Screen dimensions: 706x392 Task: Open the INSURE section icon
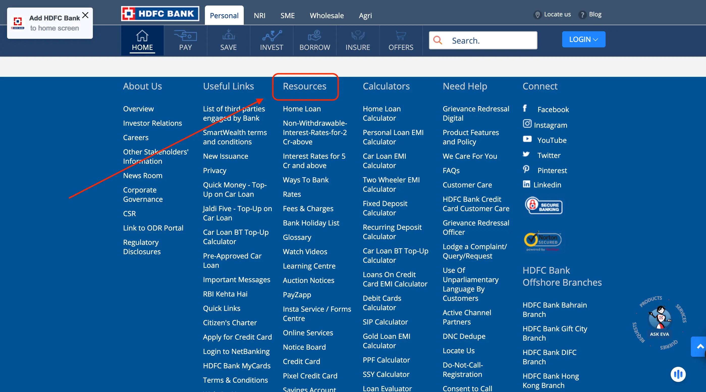click(358, 36)
